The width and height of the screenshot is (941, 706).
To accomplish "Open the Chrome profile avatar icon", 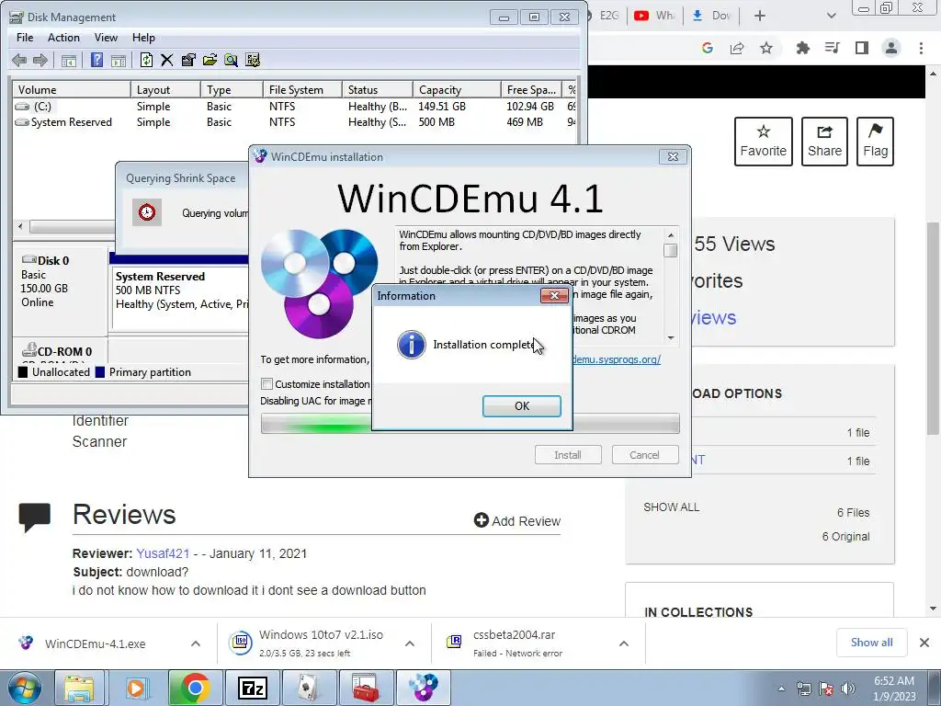I will pyautogui.click(x=891, y=48).
